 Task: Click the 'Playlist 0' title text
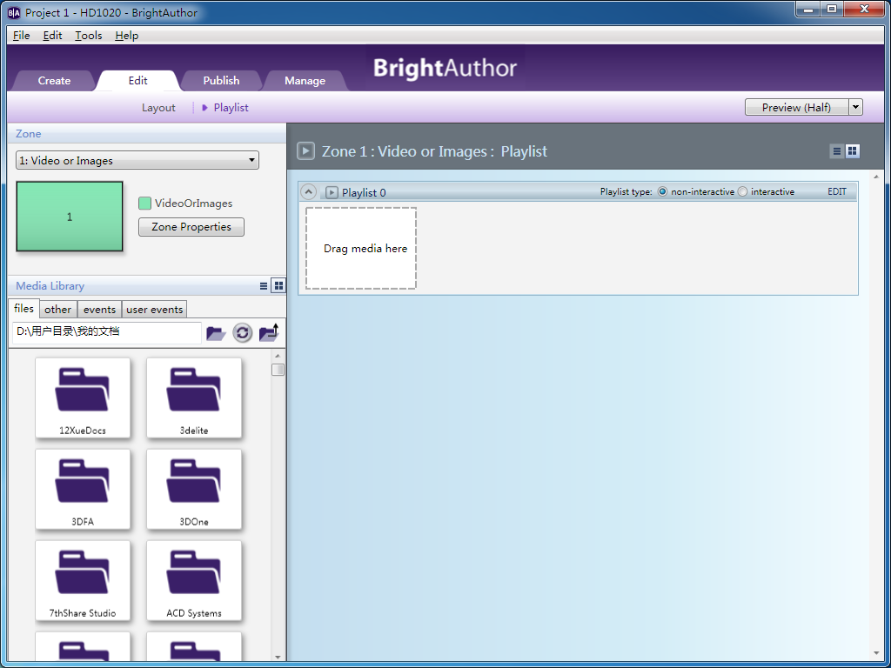coord(364,192)
